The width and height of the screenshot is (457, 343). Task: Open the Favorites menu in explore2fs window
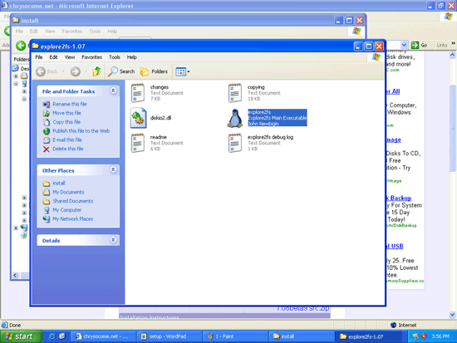coord(91,57)
